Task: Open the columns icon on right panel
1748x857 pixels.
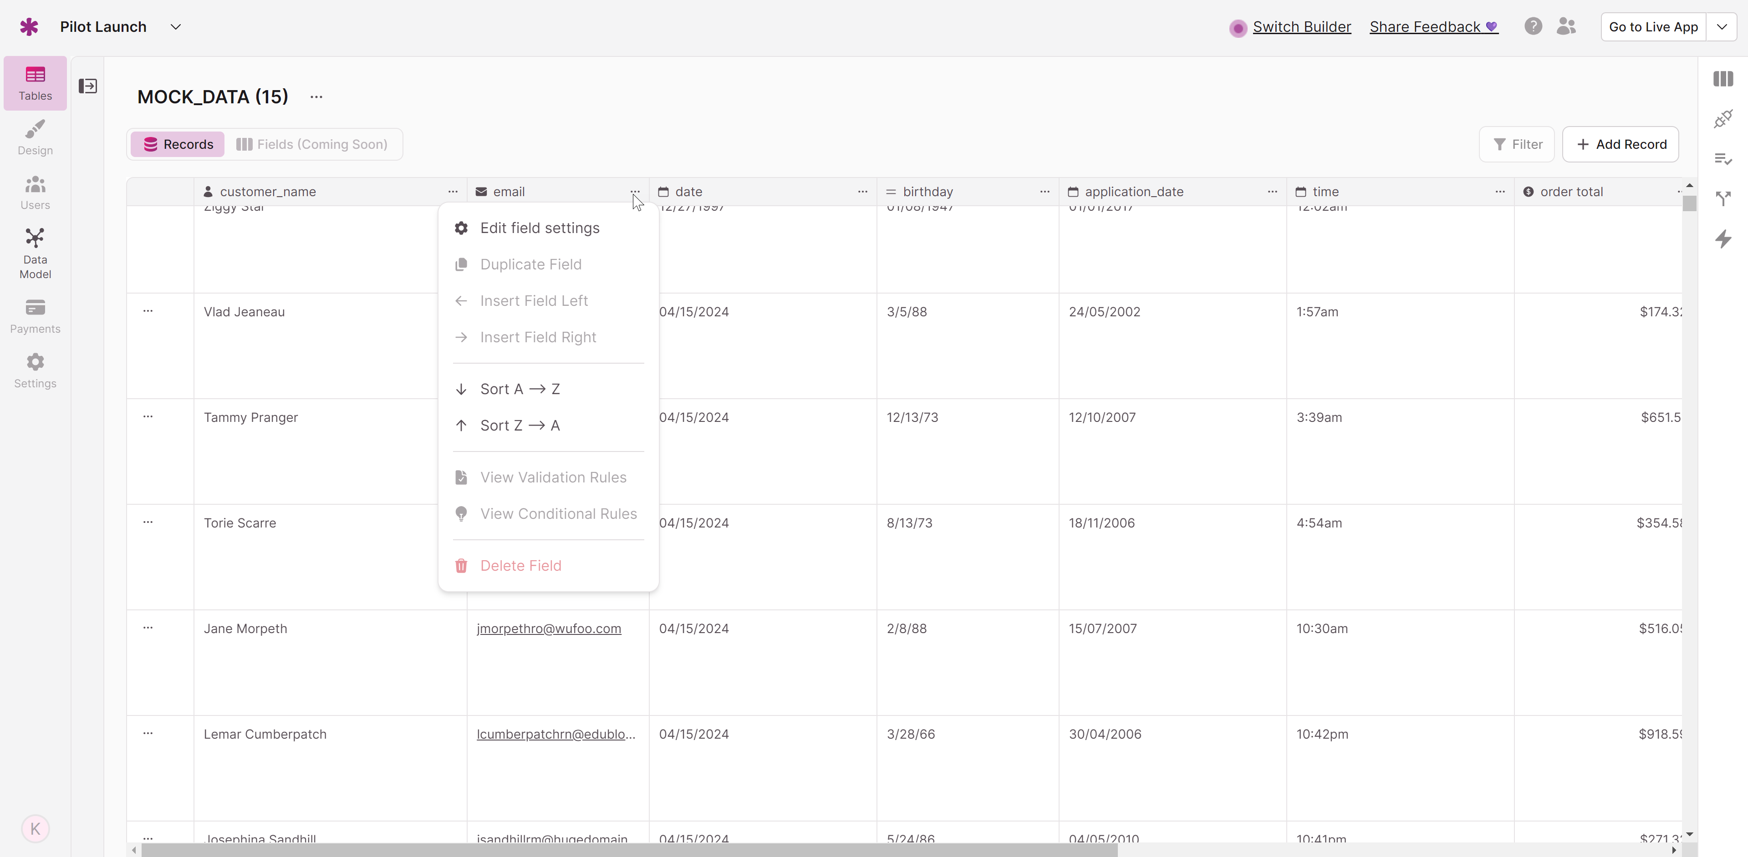Action: pyautogui.click(x=1723, y=79)
